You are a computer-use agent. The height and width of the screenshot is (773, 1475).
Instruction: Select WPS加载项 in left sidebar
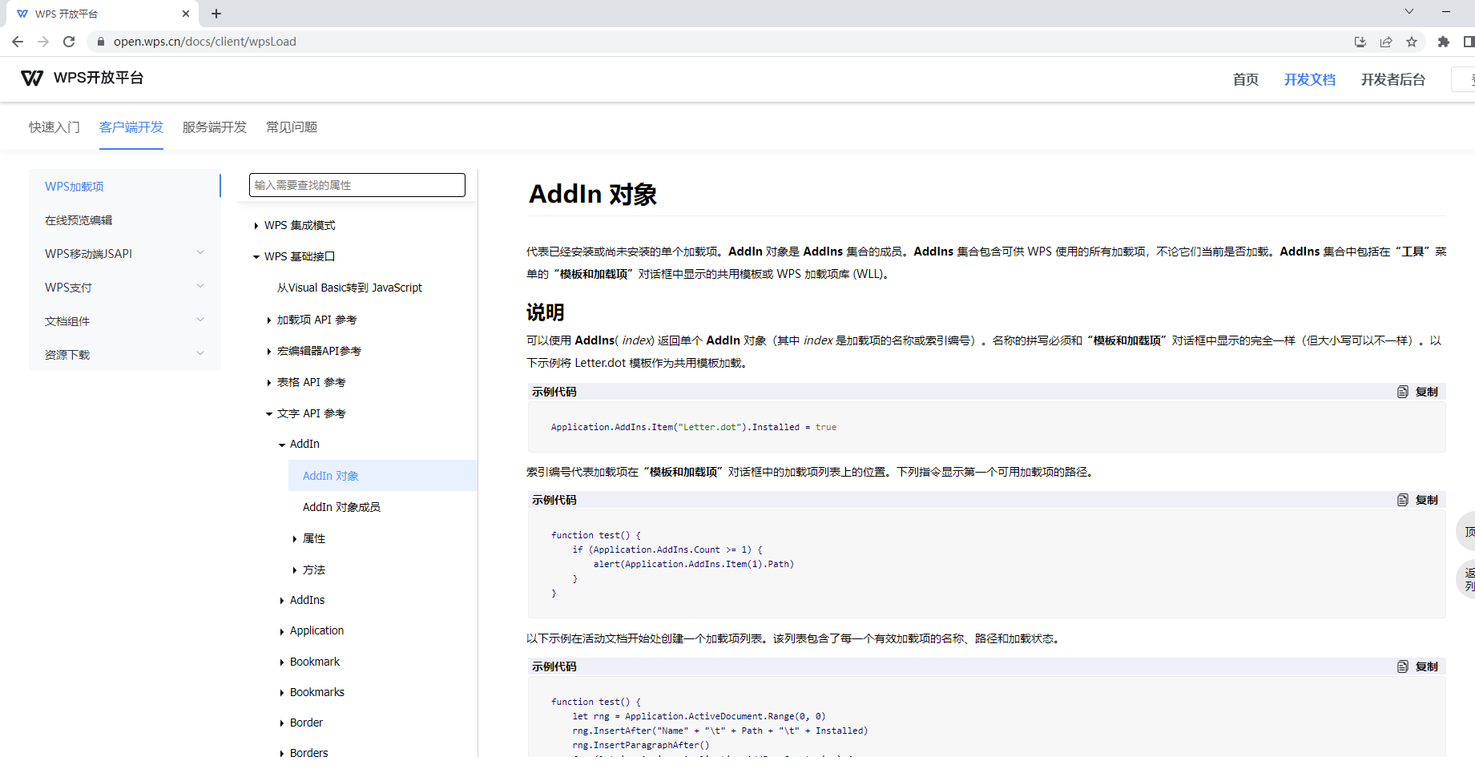[125, 186]
